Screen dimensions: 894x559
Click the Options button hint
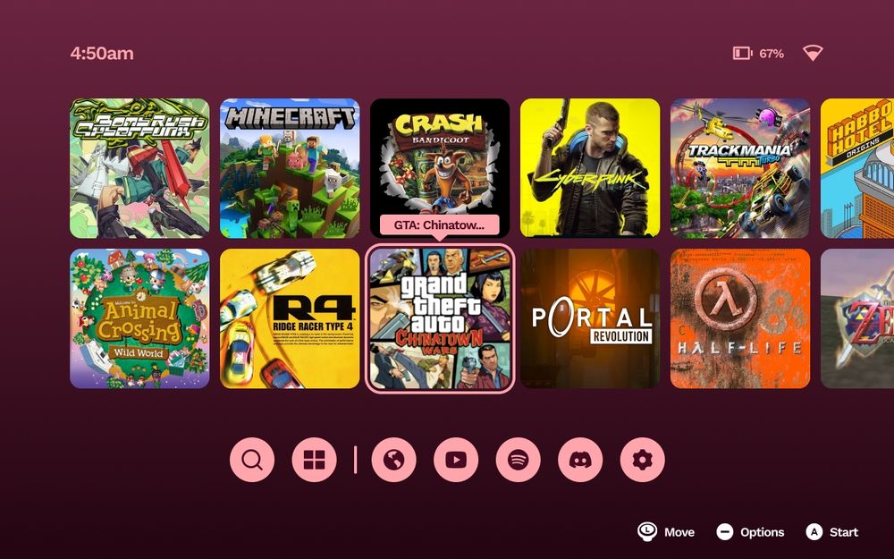pyautogui.click(x=750, y=532)
